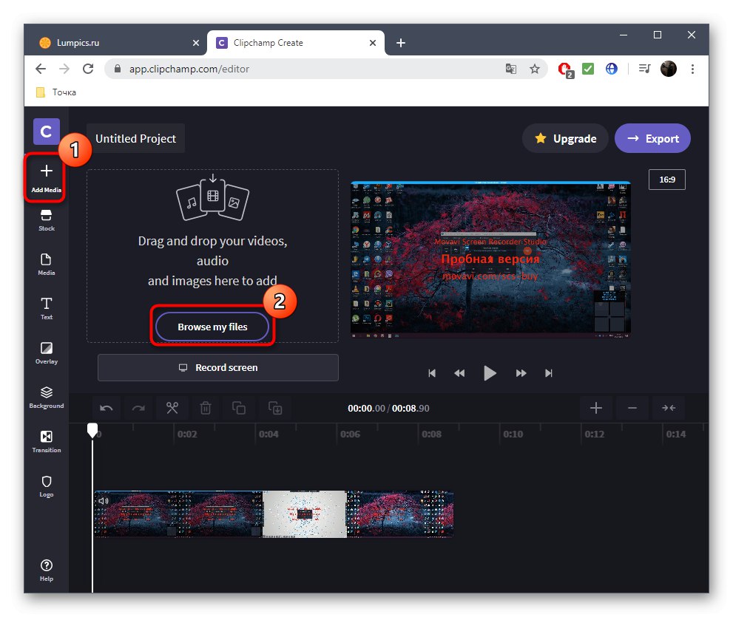This screenshot has height=617, width=733.
Task: Select the white clip thumbnail in timeline
Action: [303, 513]
